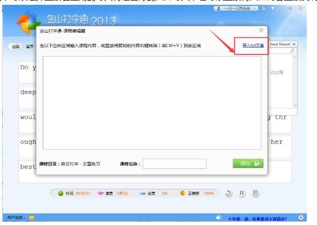Click the user feedback icon

[x=32, y=218]
